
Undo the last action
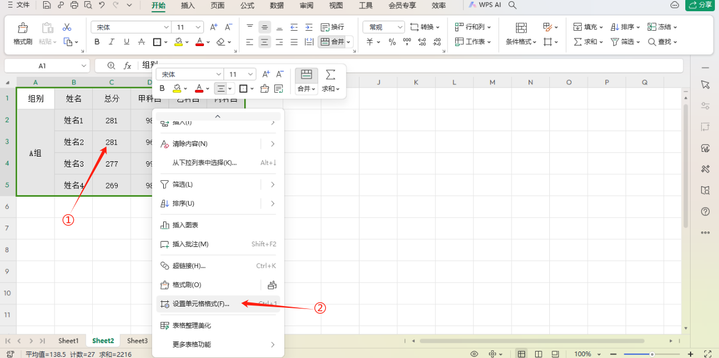point(102,5)
